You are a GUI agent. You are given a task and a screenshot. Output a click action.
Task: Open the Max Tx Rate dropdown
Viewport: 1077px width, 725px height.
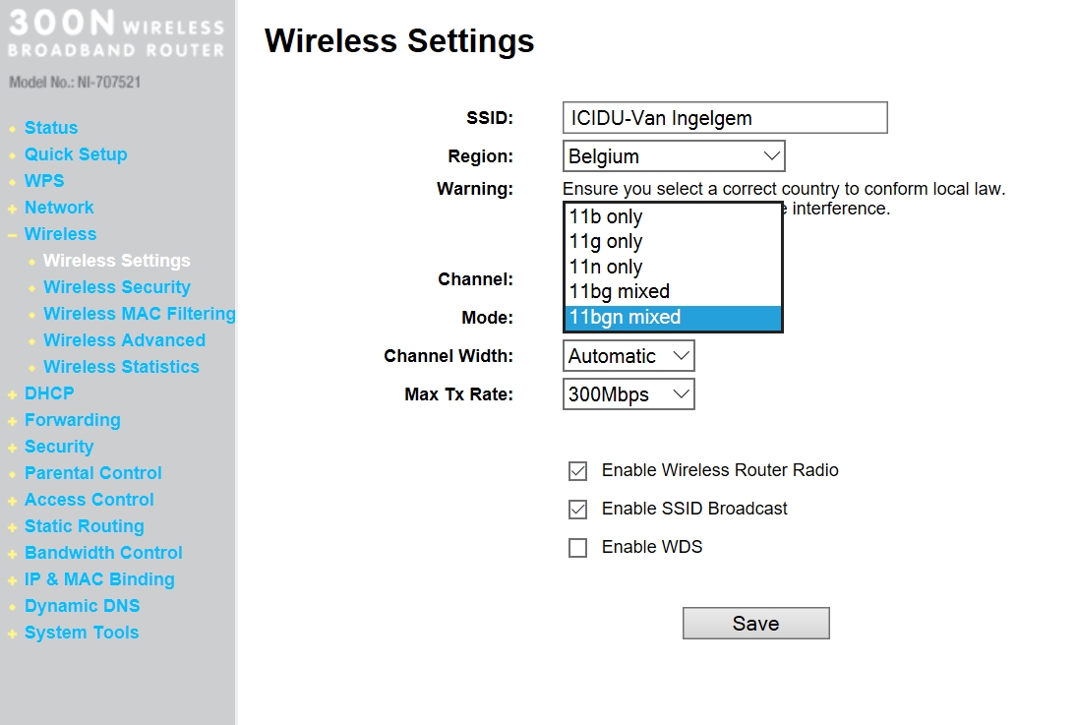(x=628, y=394)
